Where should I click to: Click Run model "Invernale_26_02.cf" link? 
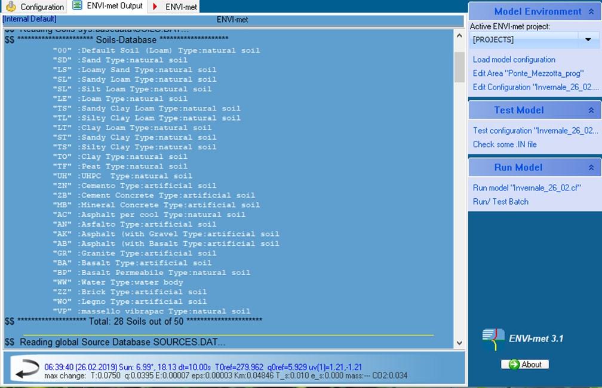(x=526, y=187)
